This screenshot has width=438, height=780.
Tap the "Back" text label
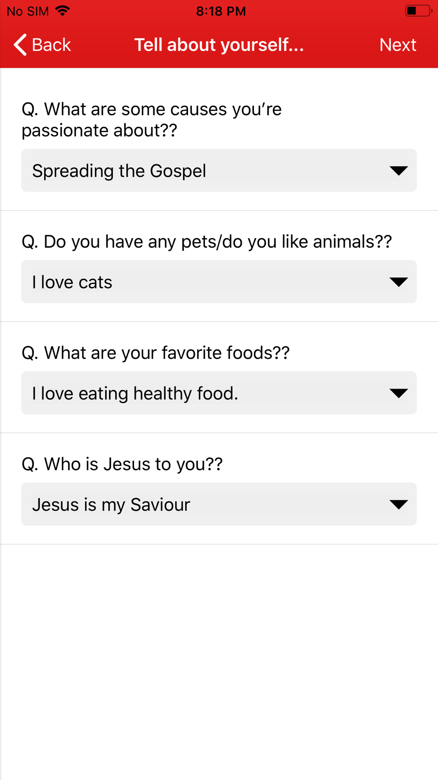point(51,45)
